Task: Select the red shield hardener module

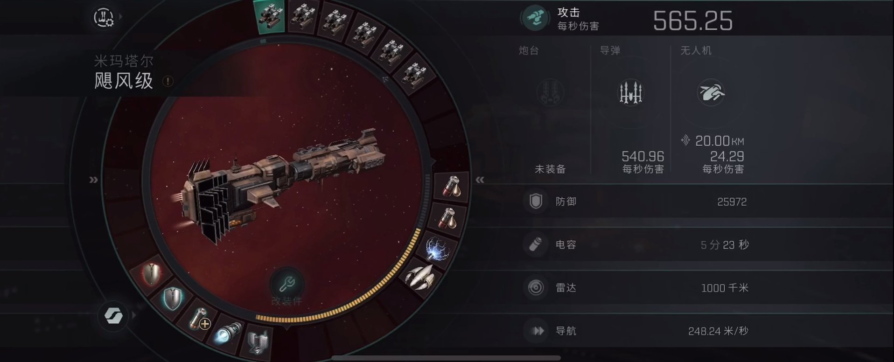Action: coord(151,274)
